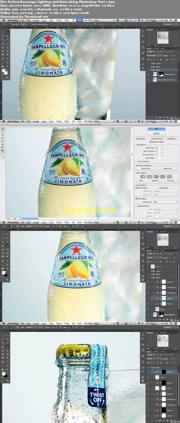180x423 pixels.
Task: Open Use All Layers dropdown in Liquify
Action: coord(165,209)
